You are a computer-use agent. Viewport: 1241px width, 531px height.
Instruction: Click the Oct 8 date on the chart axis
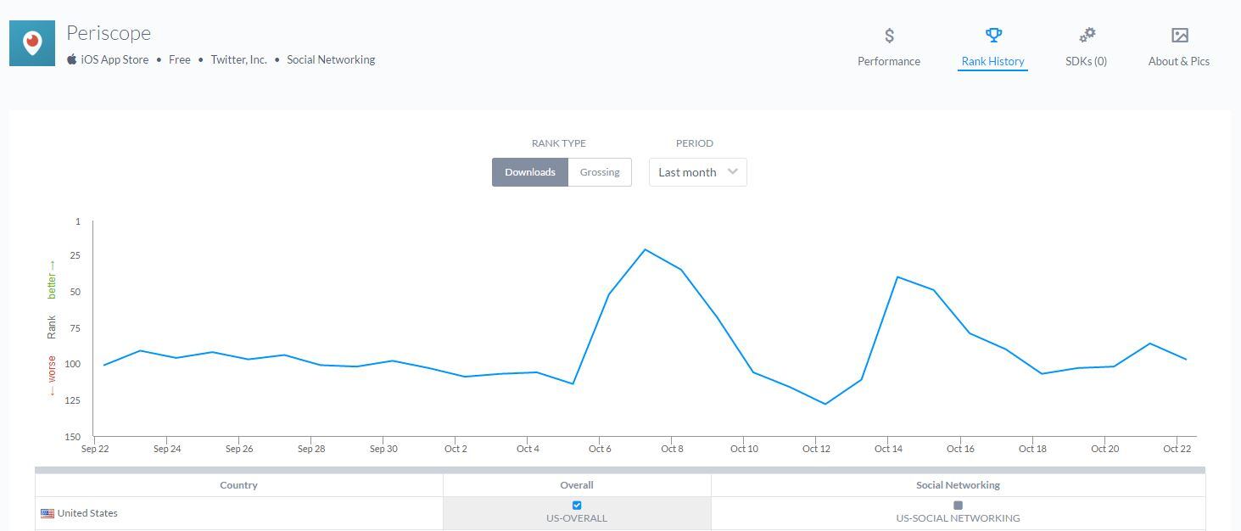pos(672,449)
